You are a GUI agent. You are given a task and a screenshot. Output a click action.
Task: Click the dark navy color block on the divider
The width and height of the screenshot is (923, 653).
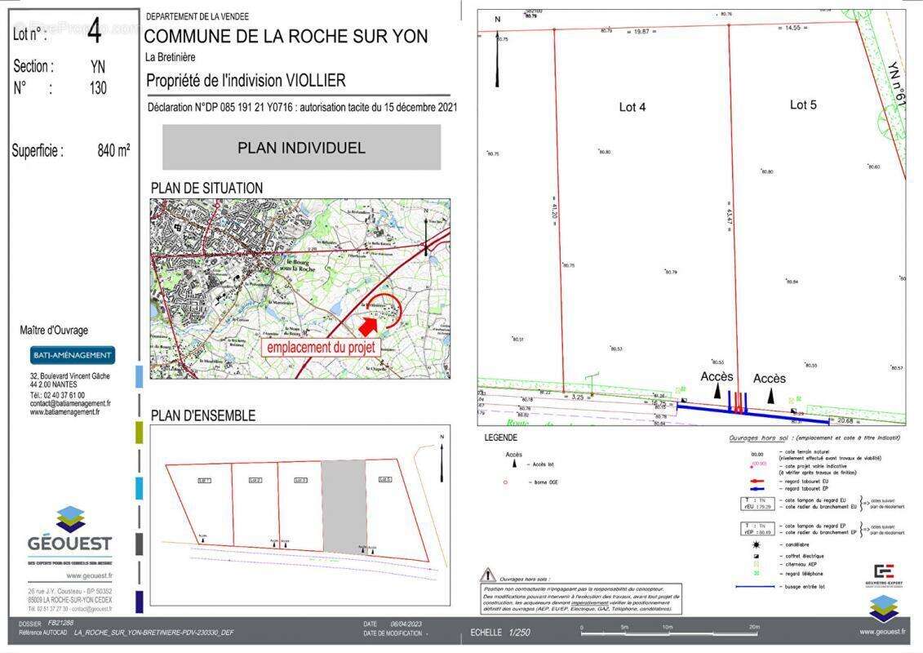coord(139,602)
